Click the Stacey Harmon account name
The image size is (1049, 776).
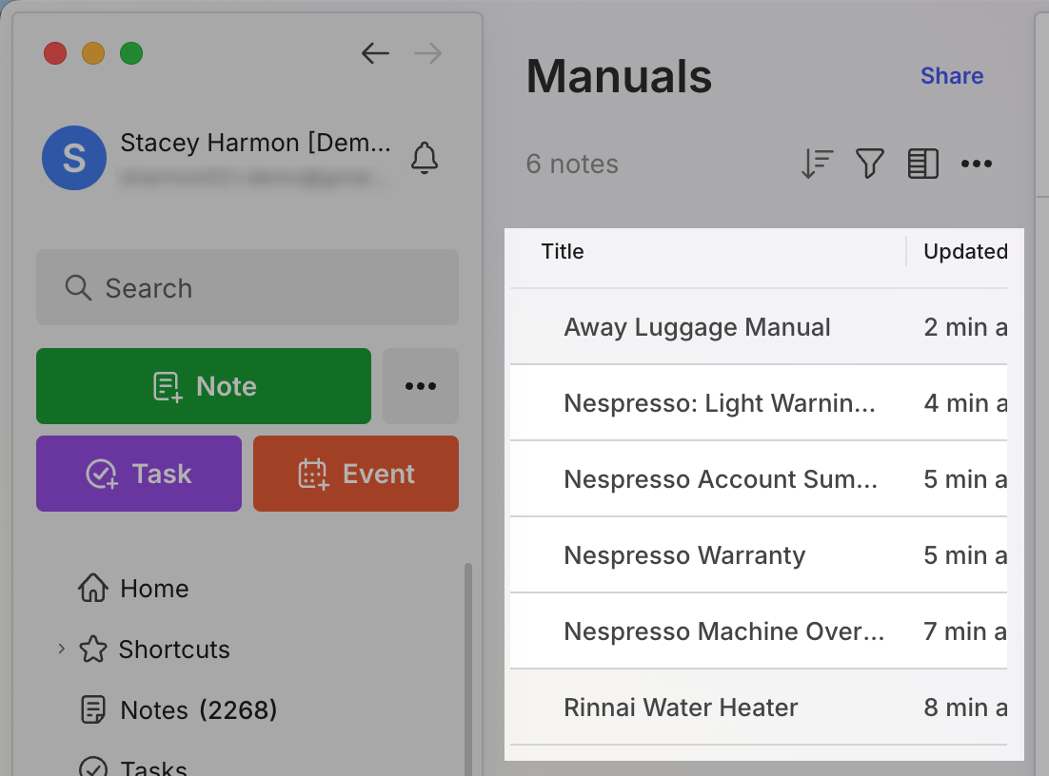[x=255, y=143]
